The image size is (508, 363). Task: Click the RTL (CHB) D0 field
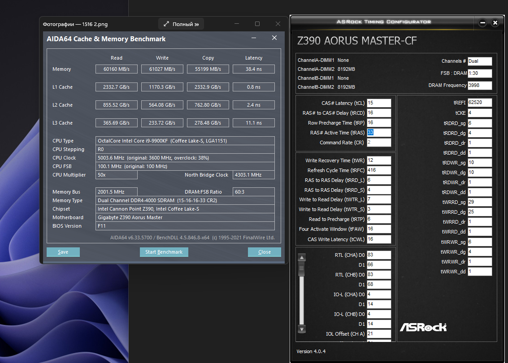pos(379,275)
